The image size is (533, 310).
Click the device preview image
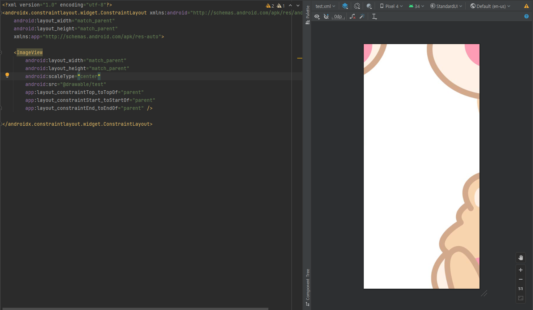tap(422, 166)
